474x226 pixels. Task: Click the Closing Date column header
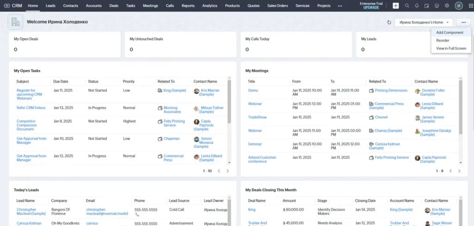point(365,201)
